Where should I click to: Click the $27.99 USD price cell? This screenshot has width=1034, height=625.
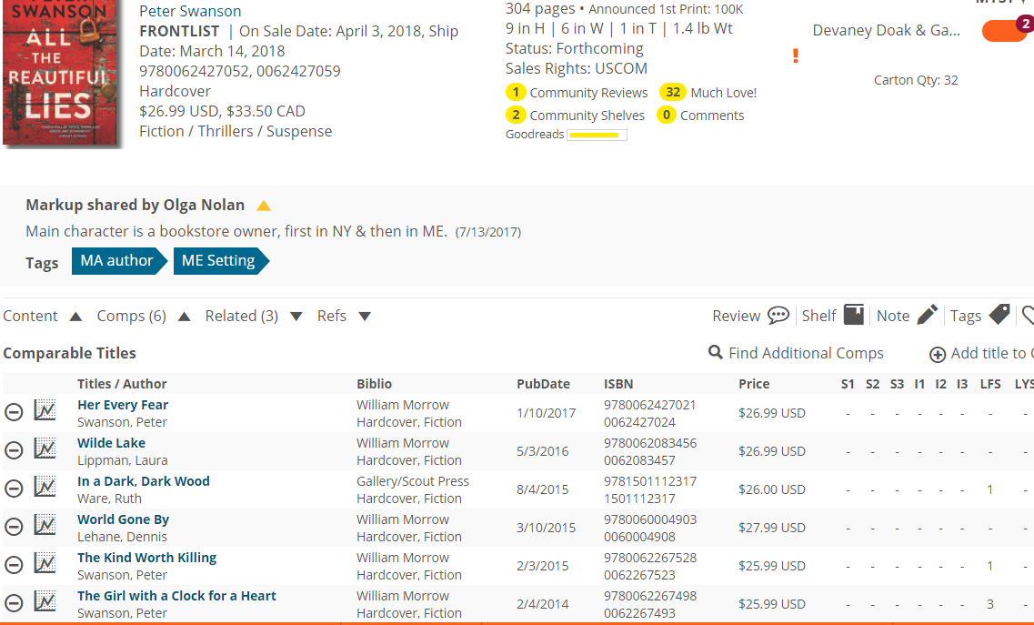[x=772, y=528]
